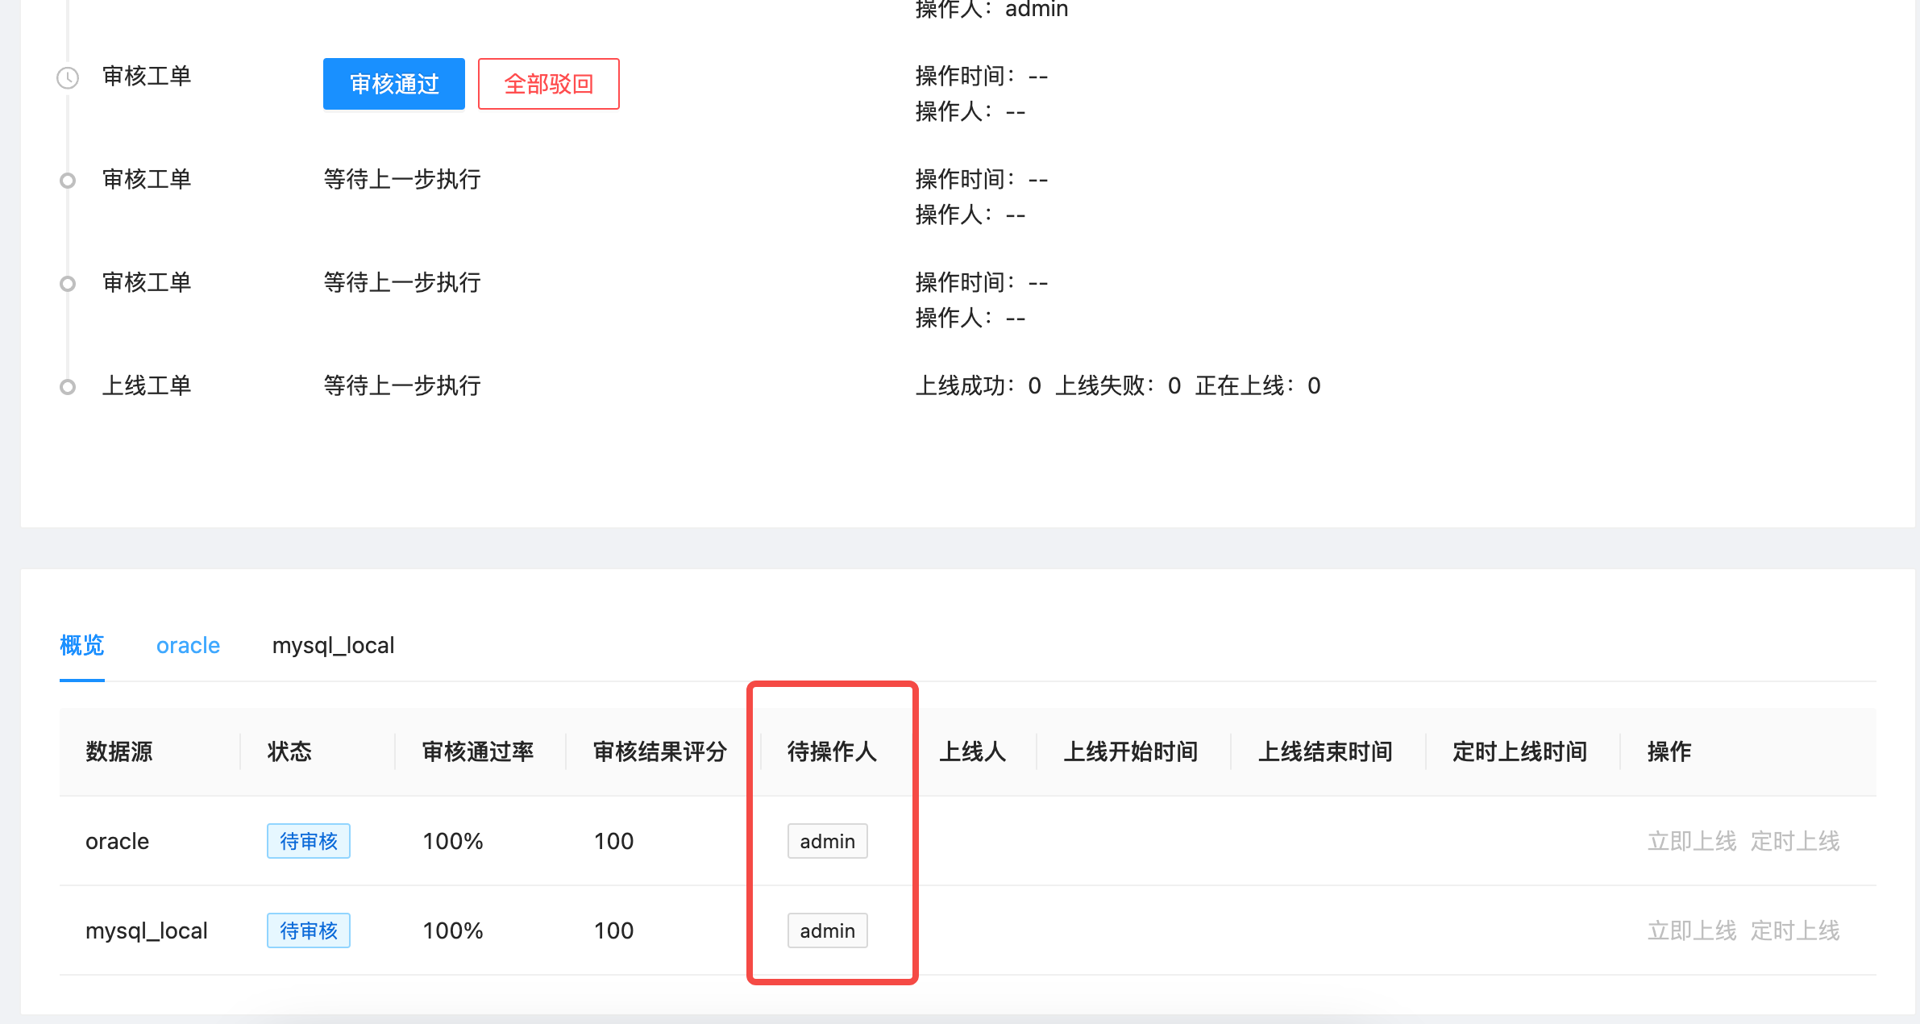Click the admin tag under 待操作人 for mysql_local

pos(827,930)
